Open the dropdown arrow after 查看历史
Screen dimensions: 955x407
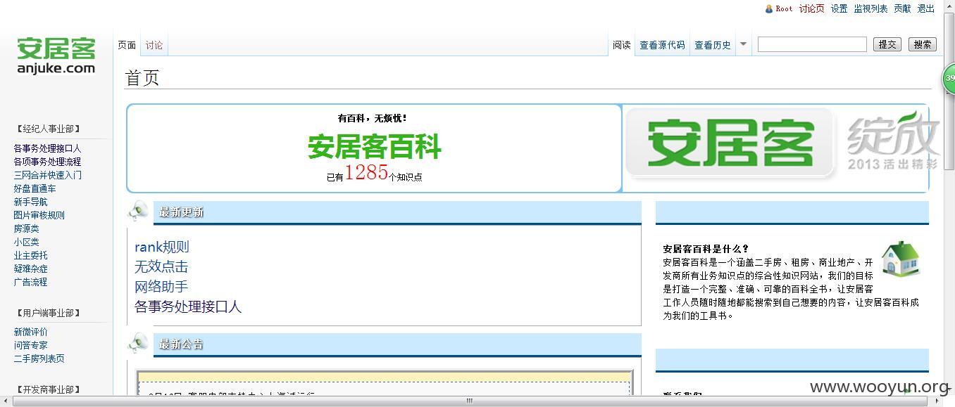(743, 44)
